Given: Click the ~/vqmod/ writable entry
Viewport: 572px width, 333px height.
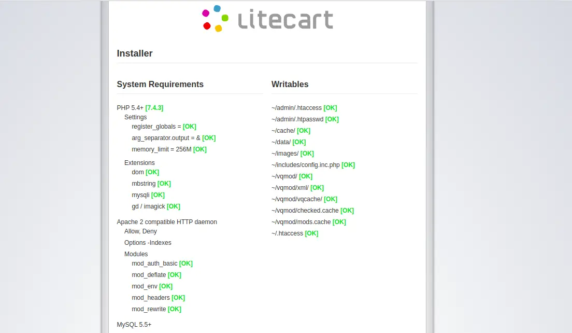Looking at the screenshot, I should point(292,176).
